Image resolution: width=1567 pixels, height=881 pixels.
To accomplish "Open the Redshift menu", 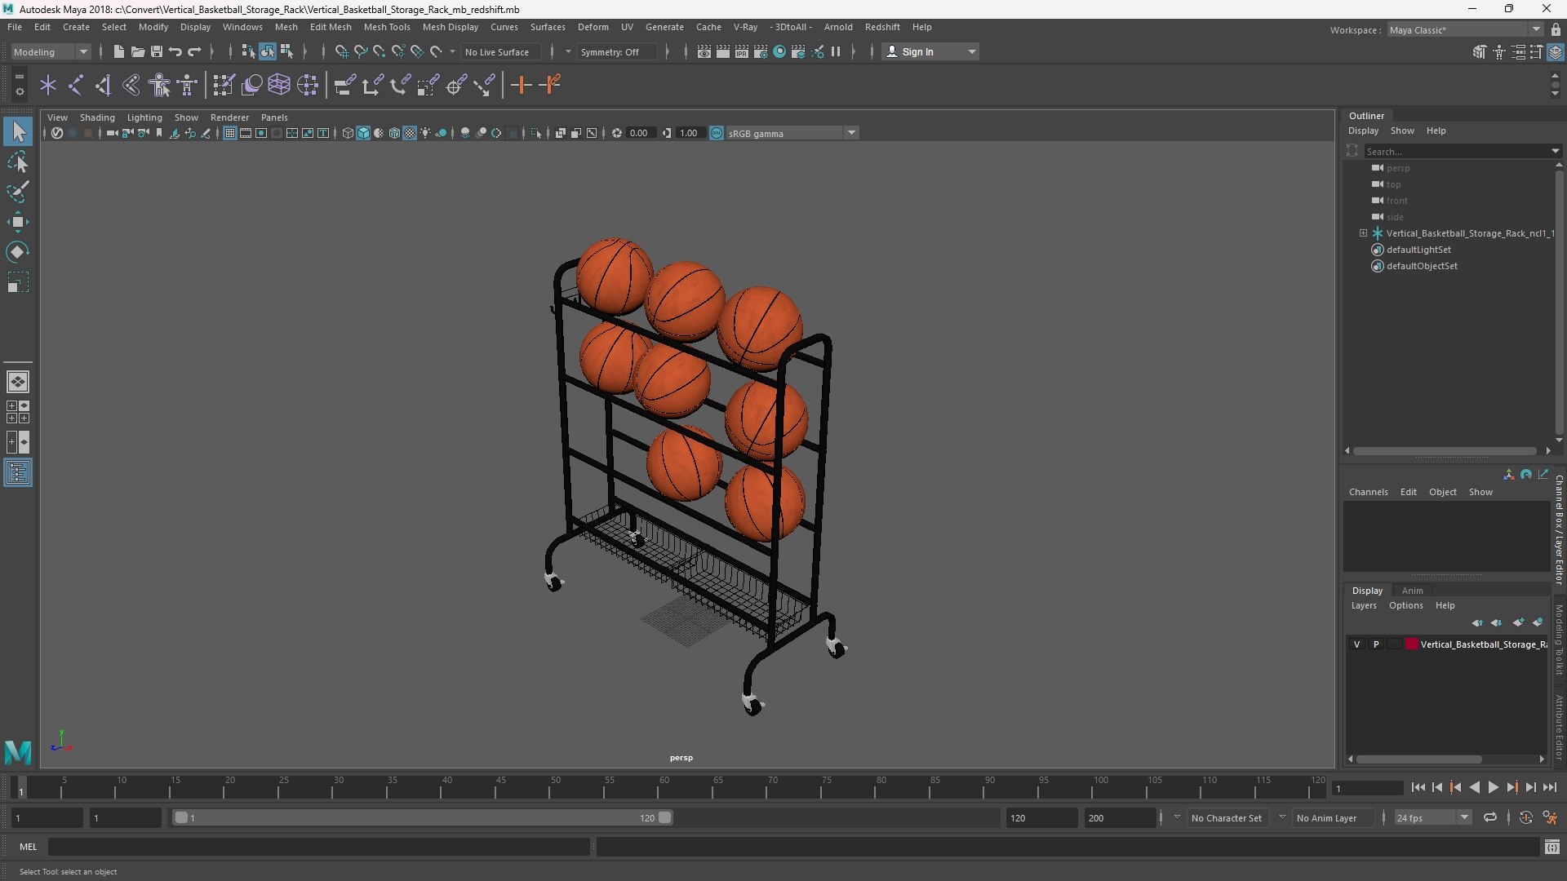I will tap(882, 27).
